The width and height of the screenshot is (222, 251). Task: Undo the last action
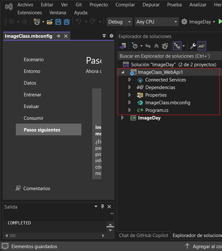click(78, 22)
